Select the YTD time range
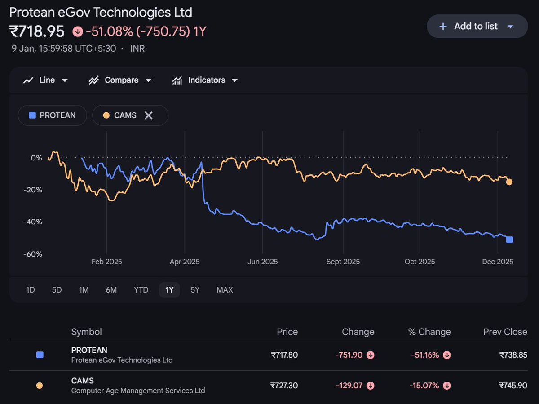539x404 pixels. tap(141, 290)
